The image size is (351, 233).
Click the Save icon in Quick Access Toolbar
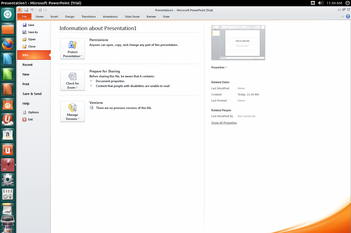(26, 10)
